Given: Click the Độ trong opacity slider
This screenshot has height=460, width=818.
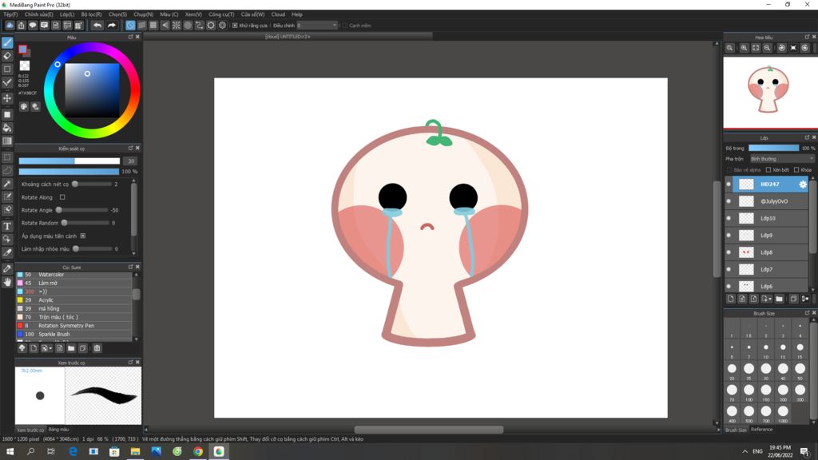Looking at the screenshot, I should (x=773, y=148).
